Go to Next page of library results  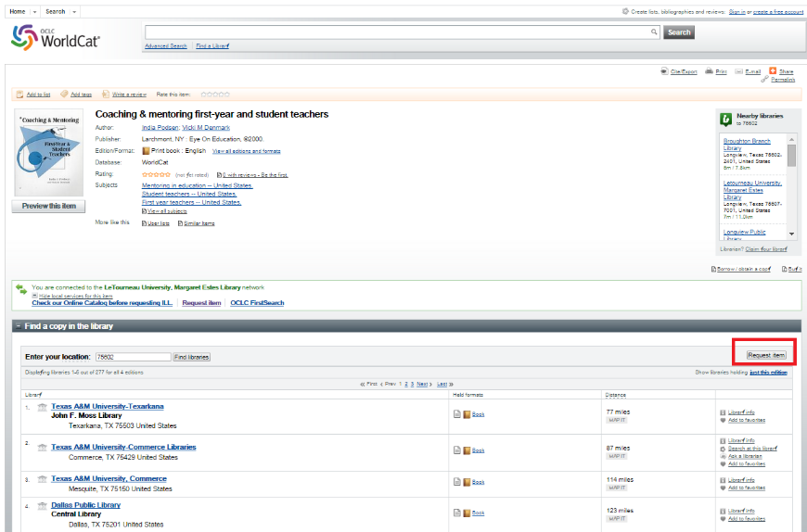pyautogui.click(x=424, y=384)
